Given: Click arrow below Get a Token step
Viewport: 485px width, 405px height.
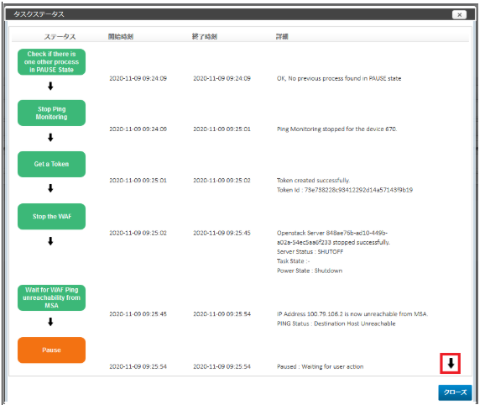Looking at the screenshot, I should pyautogui.click(x=50, y=188).
